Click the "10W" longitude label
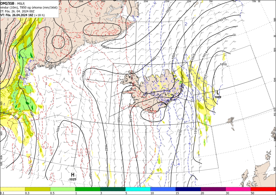Viewport: 276px width, 195px height. 189,1
